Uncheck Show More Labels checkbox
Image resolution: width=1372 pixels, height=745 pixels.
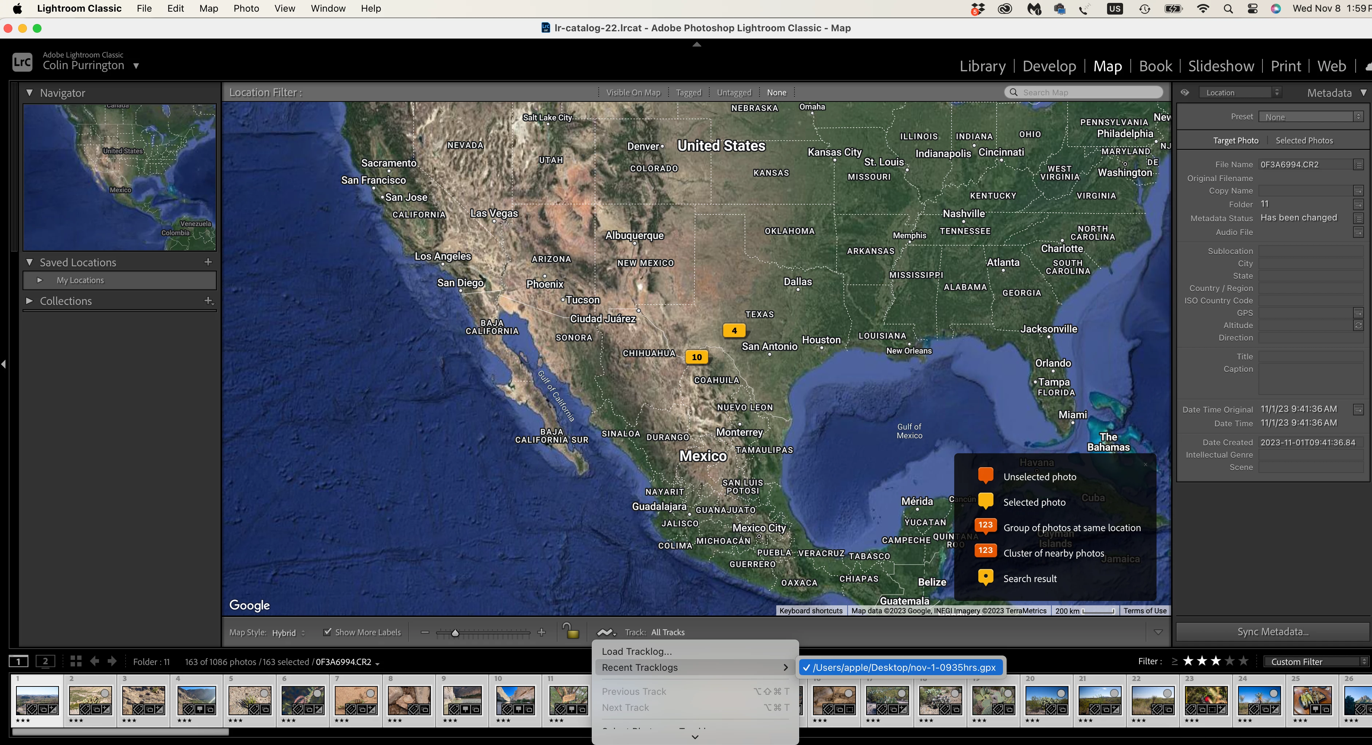[328, 632]
